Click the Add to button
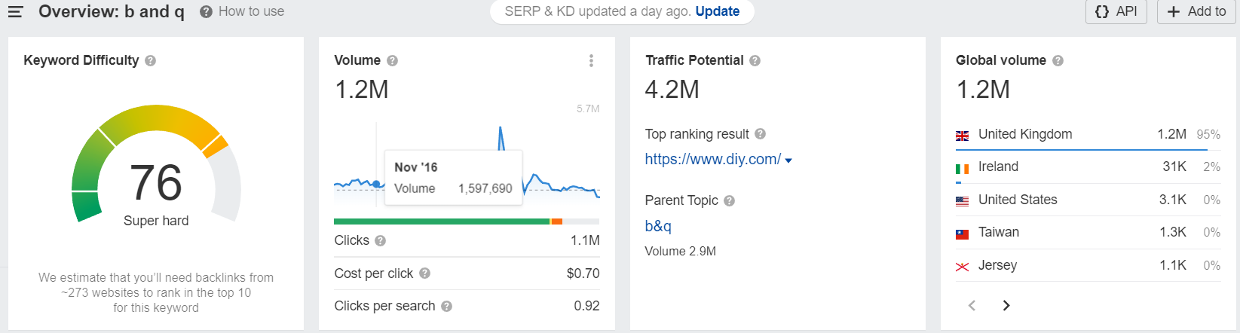Screen dimensions: 1240x333 point(1196,11)
